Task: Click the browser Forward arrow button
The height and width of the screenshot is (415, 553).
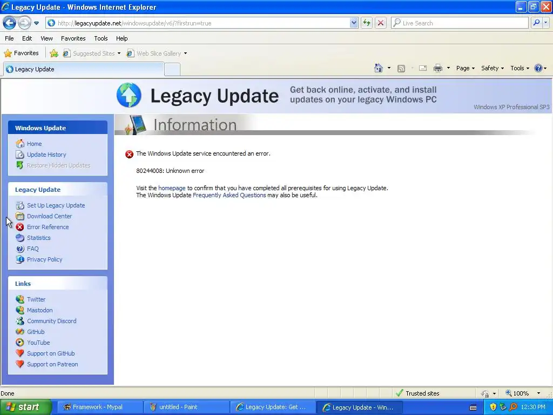Action: click(x=24, y=23)
